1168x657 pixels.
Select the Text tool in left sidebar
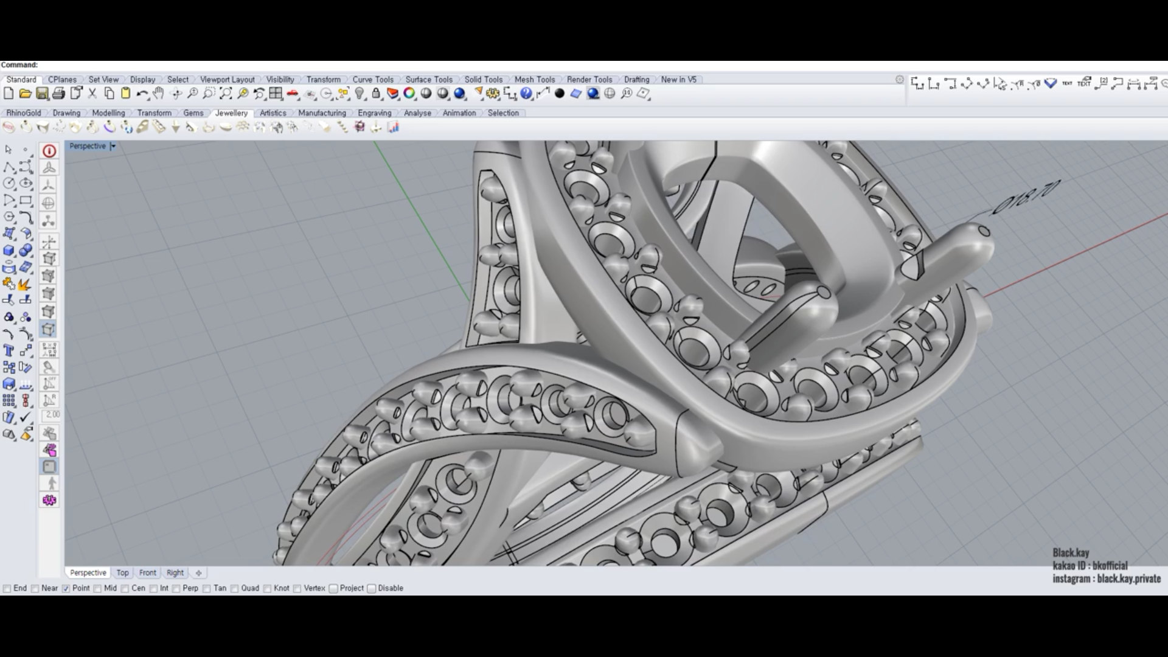tap(9, 350)
